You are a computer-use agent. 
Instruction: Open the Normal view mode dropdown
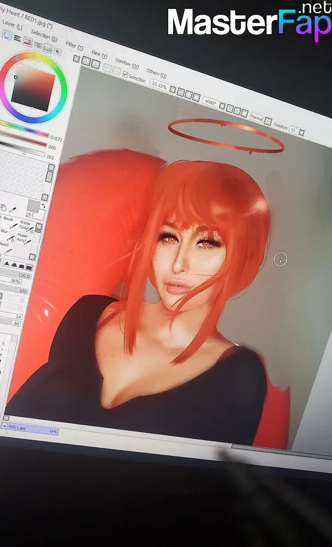pos(257,118)
